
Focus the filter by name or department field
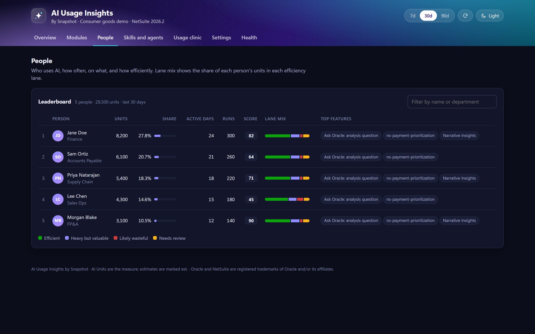point(452,102)
